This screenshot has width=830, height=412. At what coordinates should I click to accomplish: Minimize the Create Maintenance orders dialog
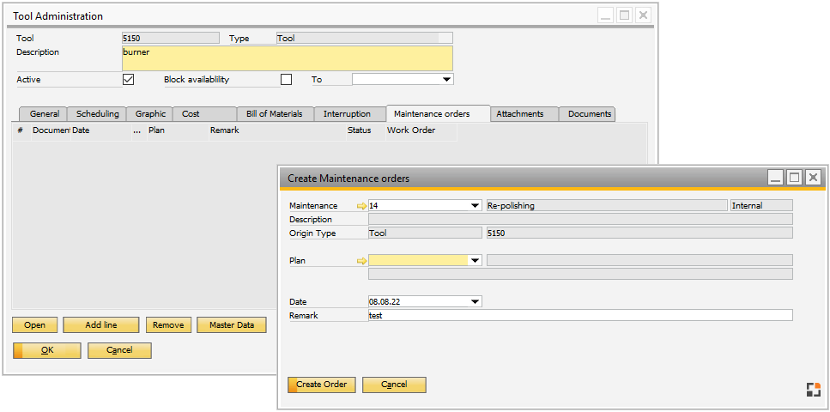pyautogui.click(x=775, y=178)
